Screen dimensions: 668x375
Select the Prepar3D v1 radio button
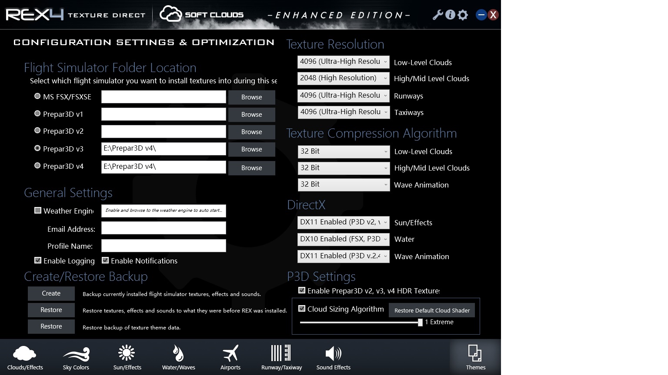[37, 114]
